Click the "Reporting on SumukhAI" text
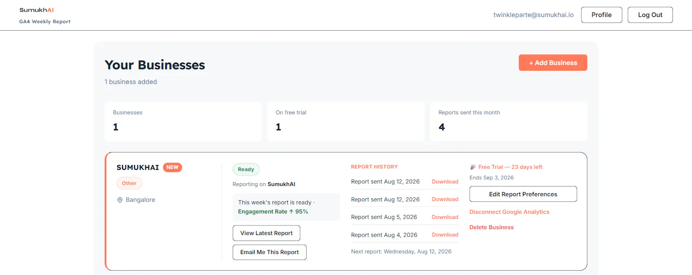Image resolution: width=692 pixels, height=275 pixels. pos(264,184)
